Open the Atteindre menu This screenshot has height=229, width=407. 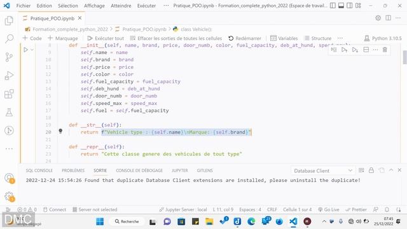point(121,6)
